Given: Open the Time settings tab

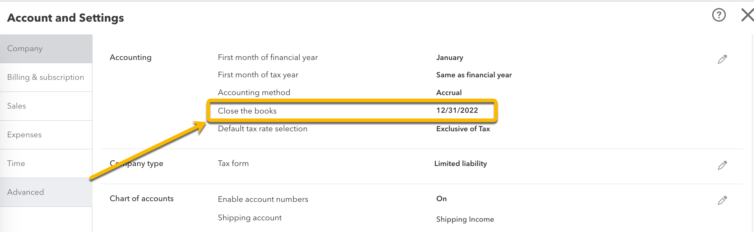Looking at the screenshot, I should (x=46, y=164).
